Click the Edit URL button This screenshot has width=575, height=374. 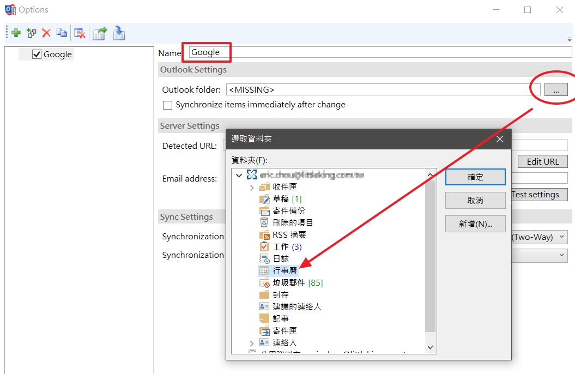(x=543, y=161)
